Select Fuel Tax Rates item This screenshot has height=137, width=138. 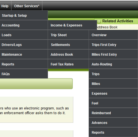pos(68,64)
